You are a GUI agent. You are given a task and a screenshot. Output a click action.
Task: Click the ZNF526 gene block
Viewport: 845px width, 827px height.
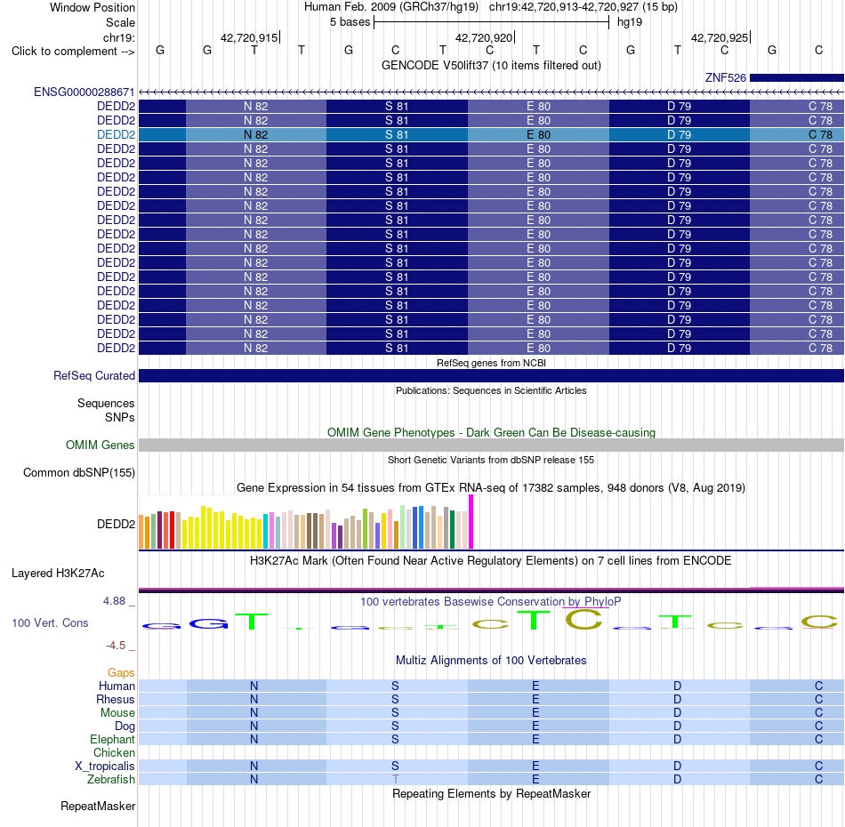(796, 77)
